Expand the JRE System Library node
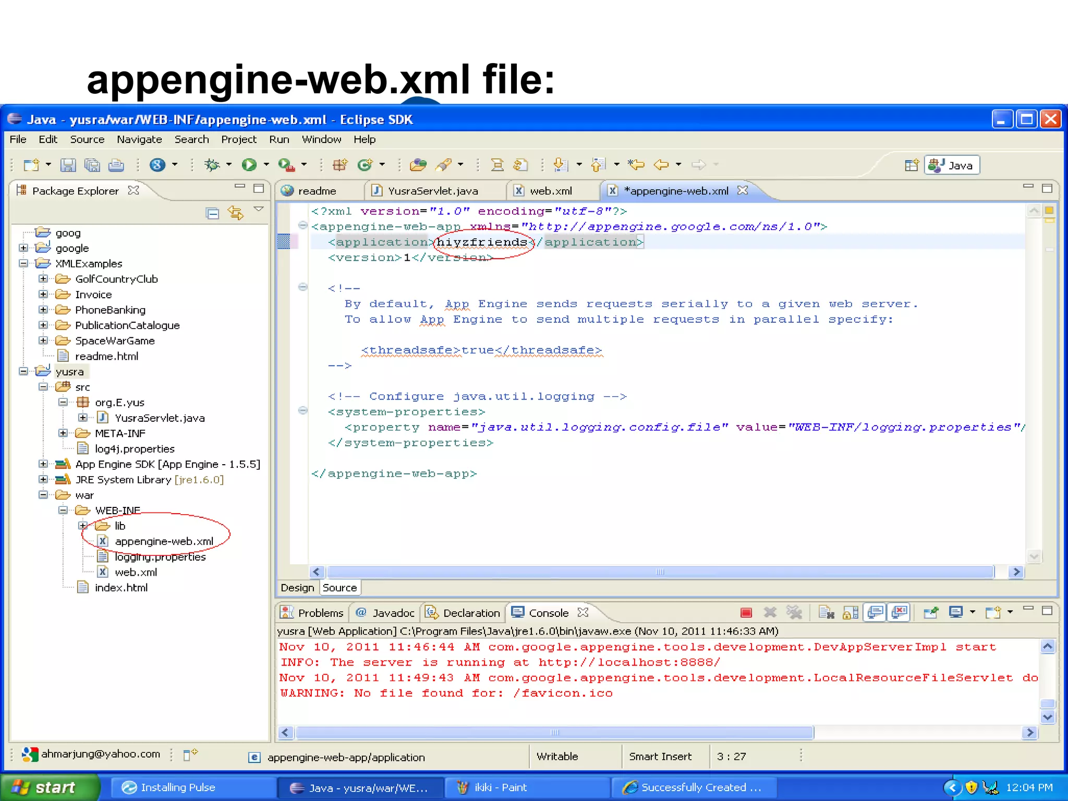Image resolution: width=1068 pixels, height=801 pixels. pos(43,479)
